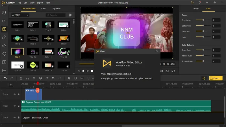This screenshot has height=127, width=226.
Task: Open the Transitions panel in the sidebar
Action: [x=4, y=45]
